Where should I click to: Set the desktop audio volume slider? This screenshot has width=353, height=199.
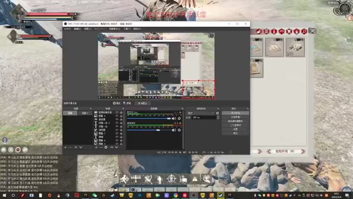click(x=149, y=130)
